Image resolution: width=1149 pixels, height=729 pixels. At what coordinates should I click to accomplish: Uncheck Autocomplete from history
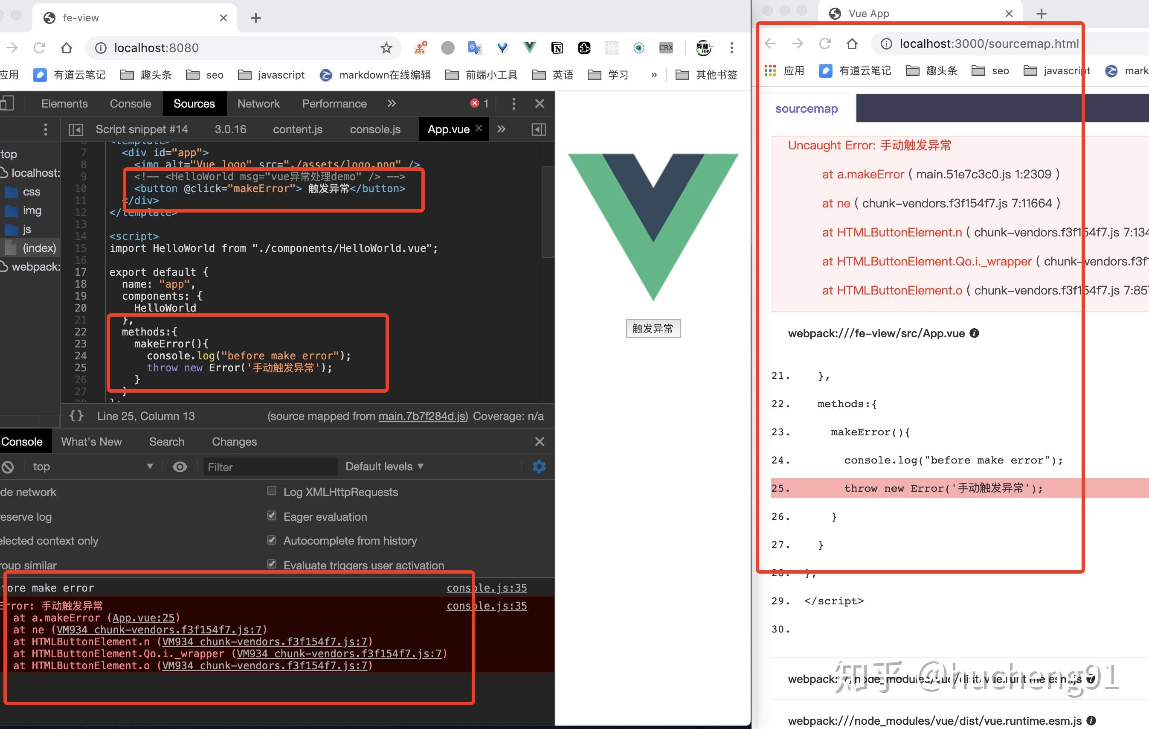(x=272, y=540)
